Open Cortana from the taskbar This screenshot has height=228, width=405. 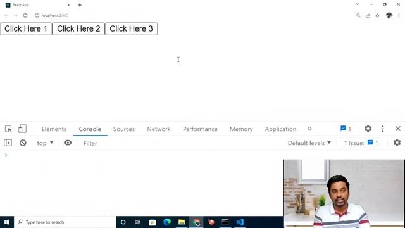(x=123, y=222)
